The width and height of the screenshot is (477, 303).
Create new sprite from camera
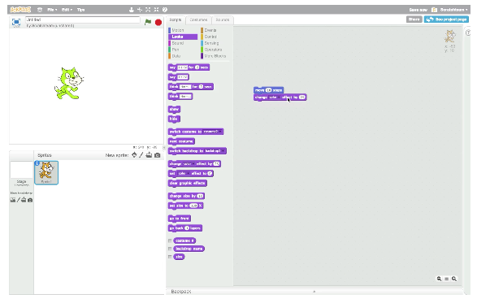[158, 155]
